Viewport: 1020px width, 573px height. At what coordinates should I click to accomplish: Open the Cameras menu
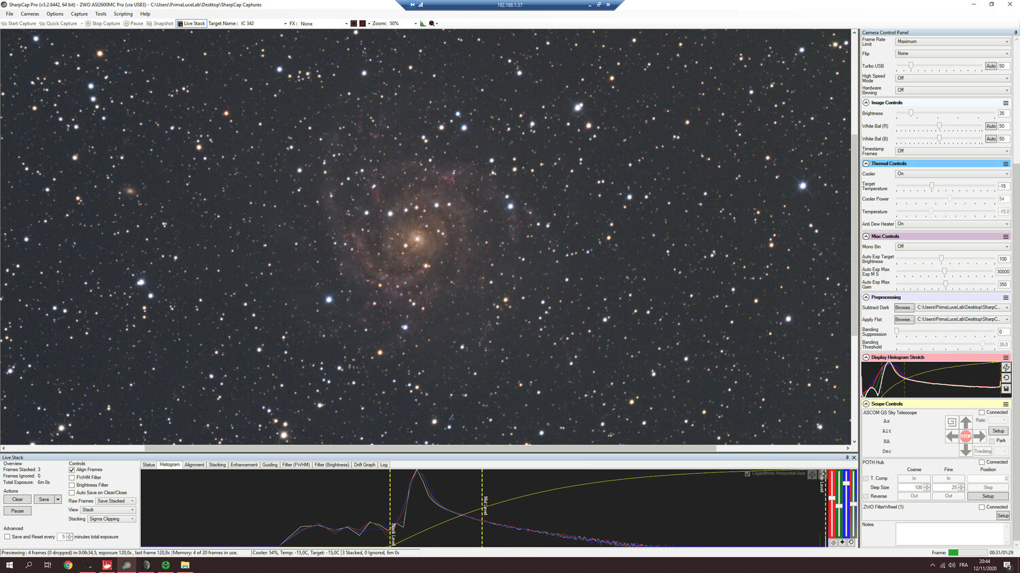[x=30, y=14]
